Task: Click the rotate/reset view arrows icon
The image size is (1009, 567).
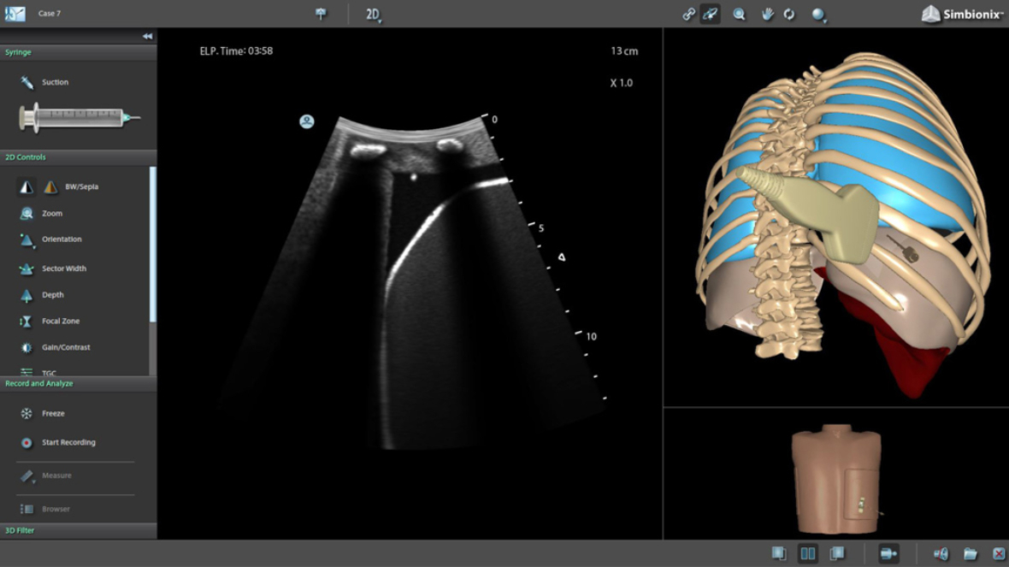Action: pos(789,14)
